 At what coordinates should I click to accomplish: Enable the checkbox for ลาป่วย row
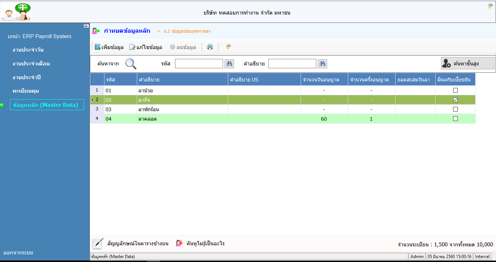(455, 90)
